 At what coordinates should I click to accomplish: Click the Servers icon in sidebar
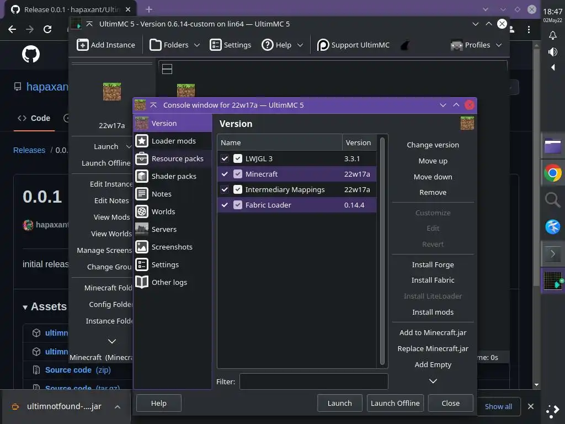(x=142, y=229)
